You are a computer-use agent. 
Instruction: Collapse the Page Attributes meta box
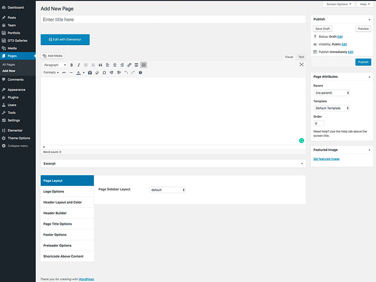click(369, 76)
